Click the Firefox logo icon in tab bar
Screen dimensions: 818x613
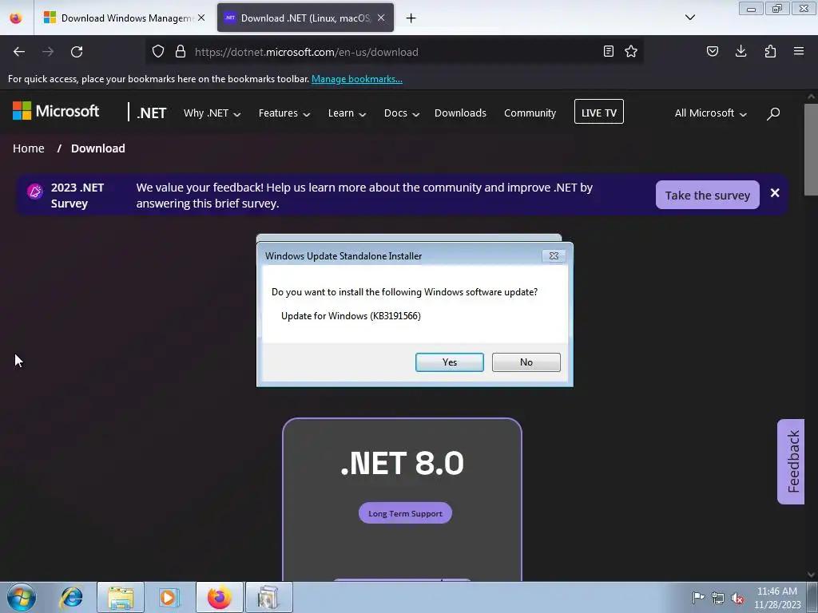pos(16,18)
